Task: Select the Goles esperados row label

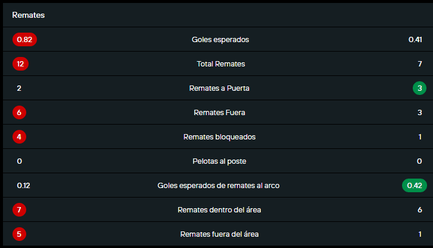Action: click(x=220, y=40)
